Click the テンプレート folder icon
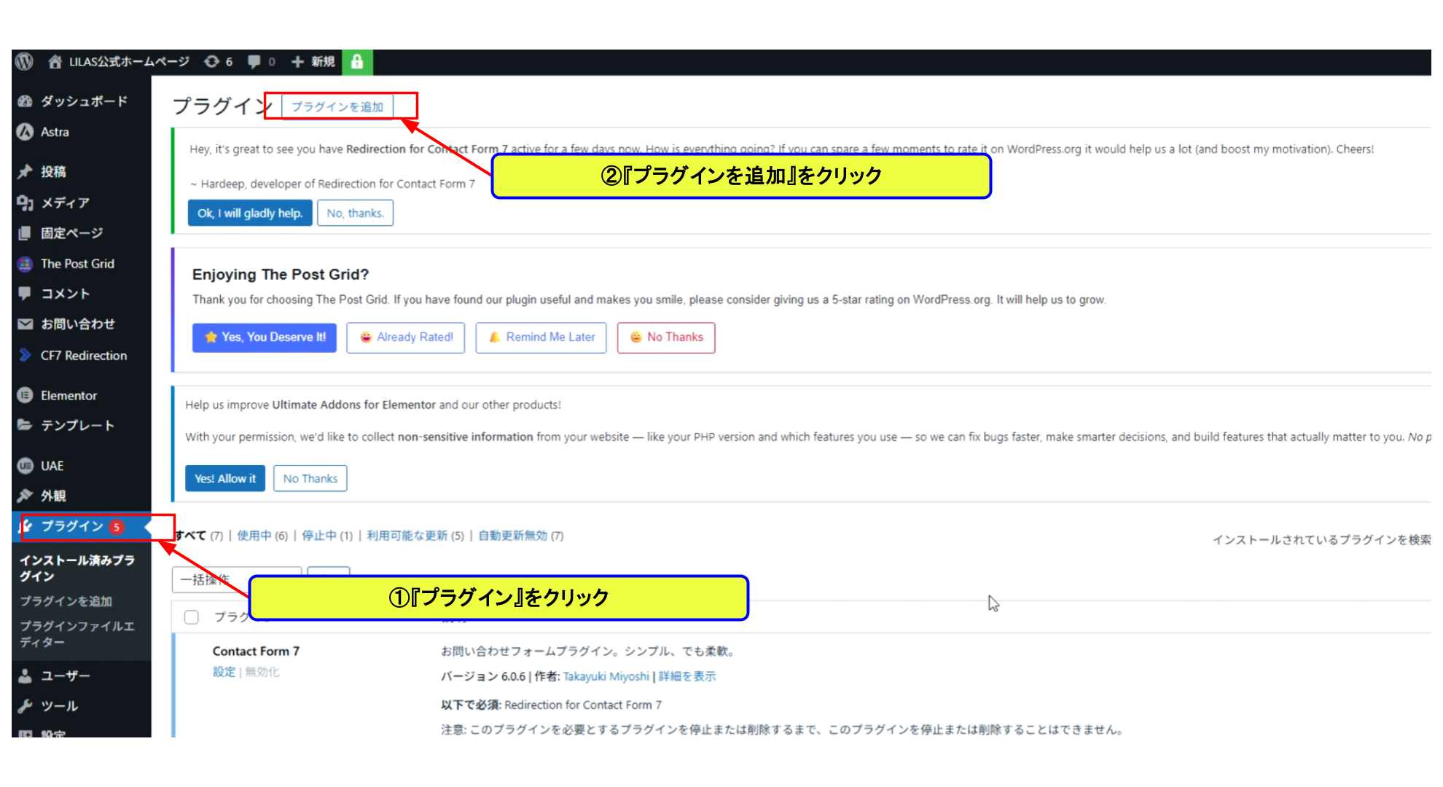This screenshot has height=787, width=1443. tap(26, 425)
